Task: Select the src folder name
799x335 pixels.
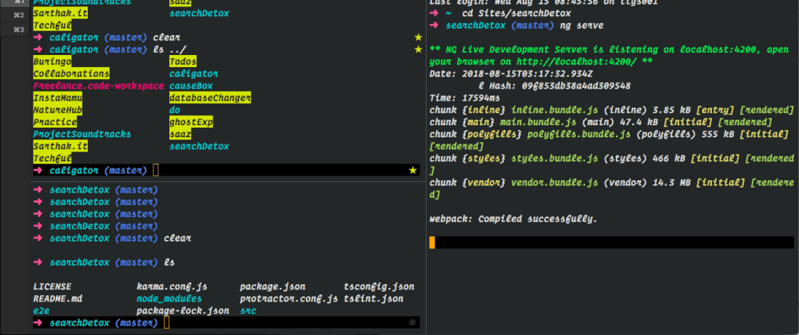Action: [x=248, y=310]
